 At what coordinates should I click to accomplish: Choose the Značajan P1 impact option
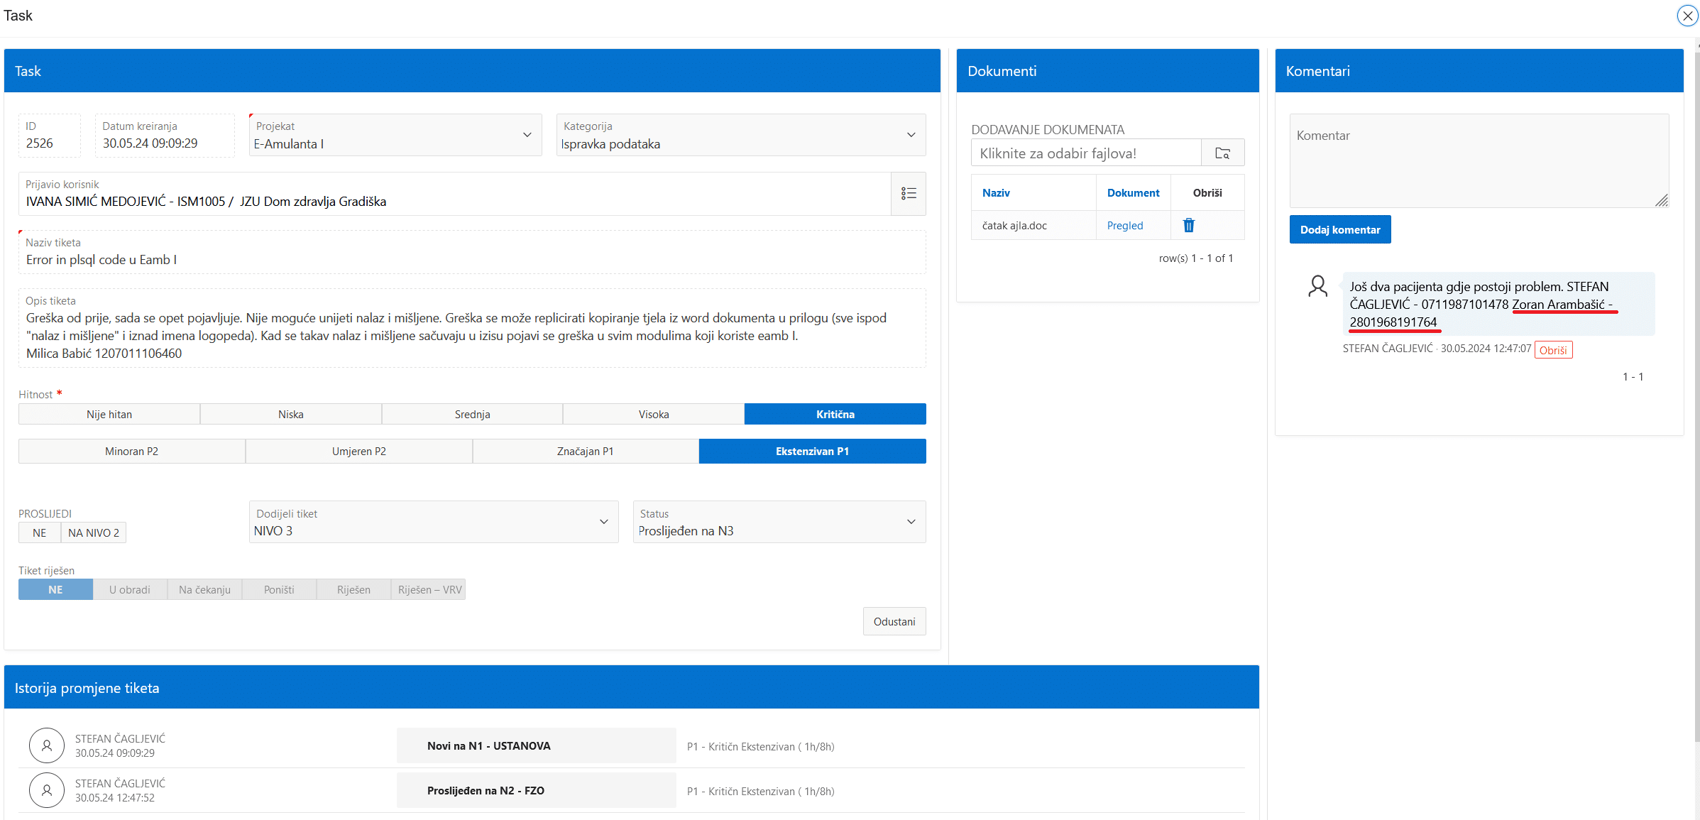click(x=585, y=451)
